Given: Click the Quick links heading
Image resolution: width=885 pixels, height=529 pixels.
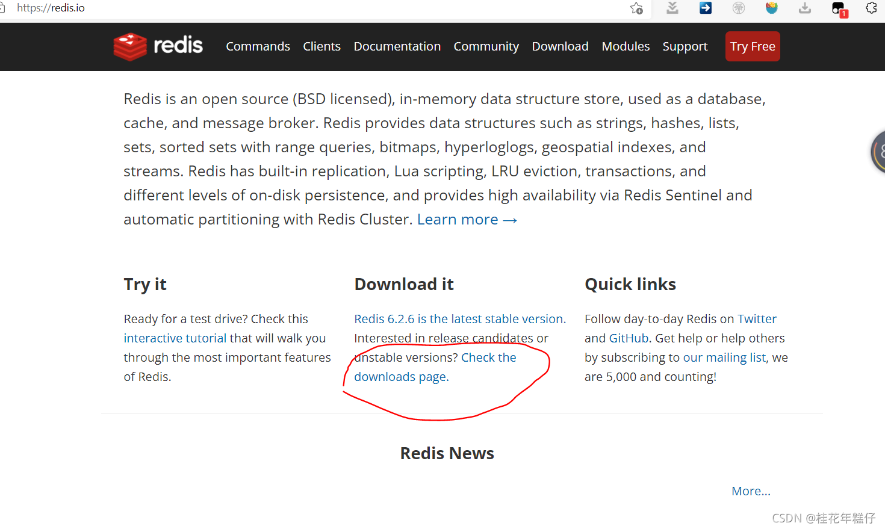Looking at the screenshot, I should pyautogui.click(x=630, y=284).
